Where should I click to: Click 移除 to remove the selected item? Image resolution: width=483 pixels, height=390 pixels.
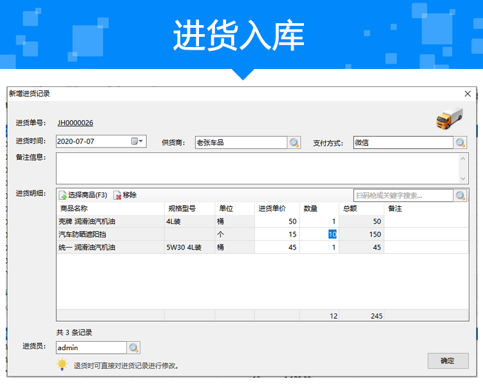click(x=125, y=195)
